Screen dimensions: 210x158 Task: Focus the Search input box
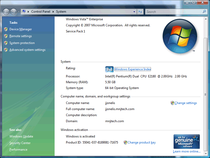(174, 12)
